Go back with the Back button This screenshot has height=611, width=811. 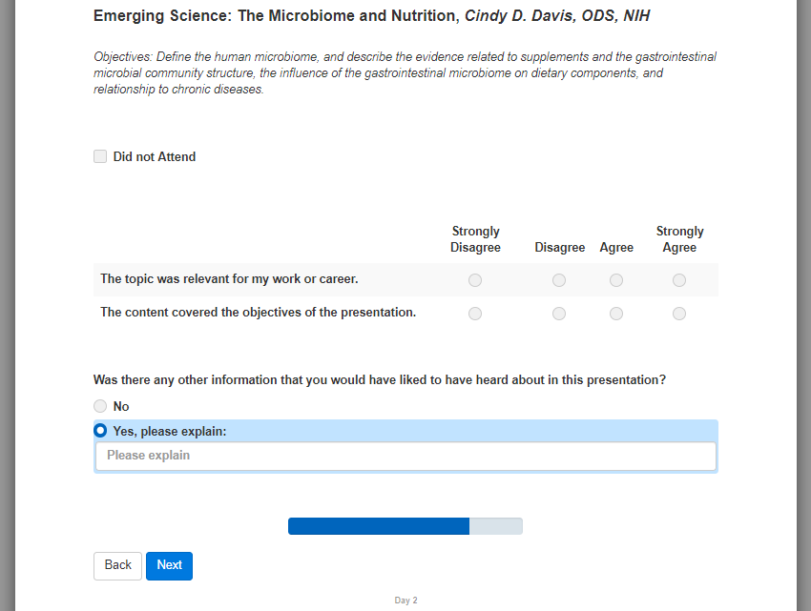pyautogui.click(x=117, y=565)
